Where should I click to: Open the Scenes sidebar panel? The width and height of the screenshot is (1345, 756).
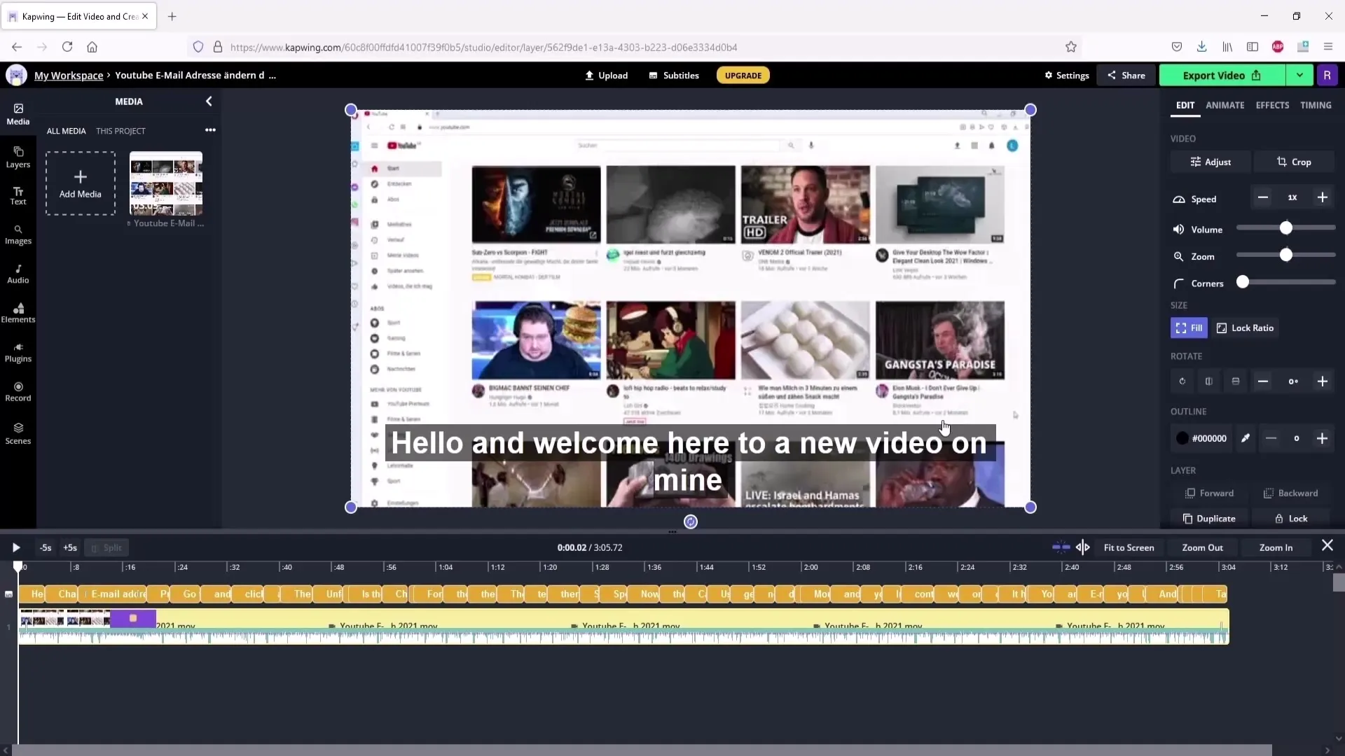click(18, 434)
